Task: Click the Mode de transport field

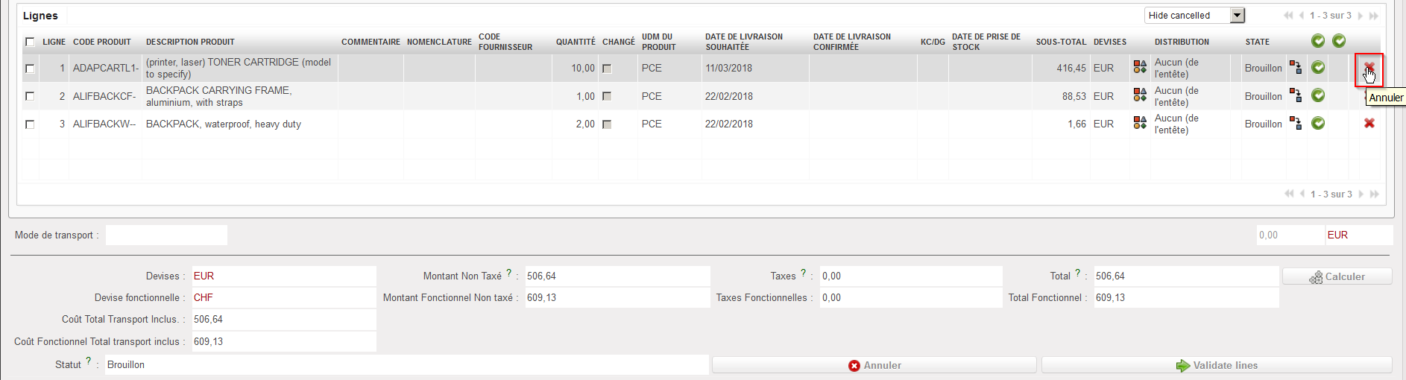Action: pyautogui.click(x=166, y=235)
